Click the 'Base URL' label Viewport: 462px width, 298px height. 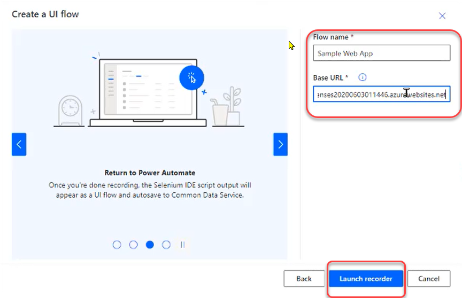point(328,77)
